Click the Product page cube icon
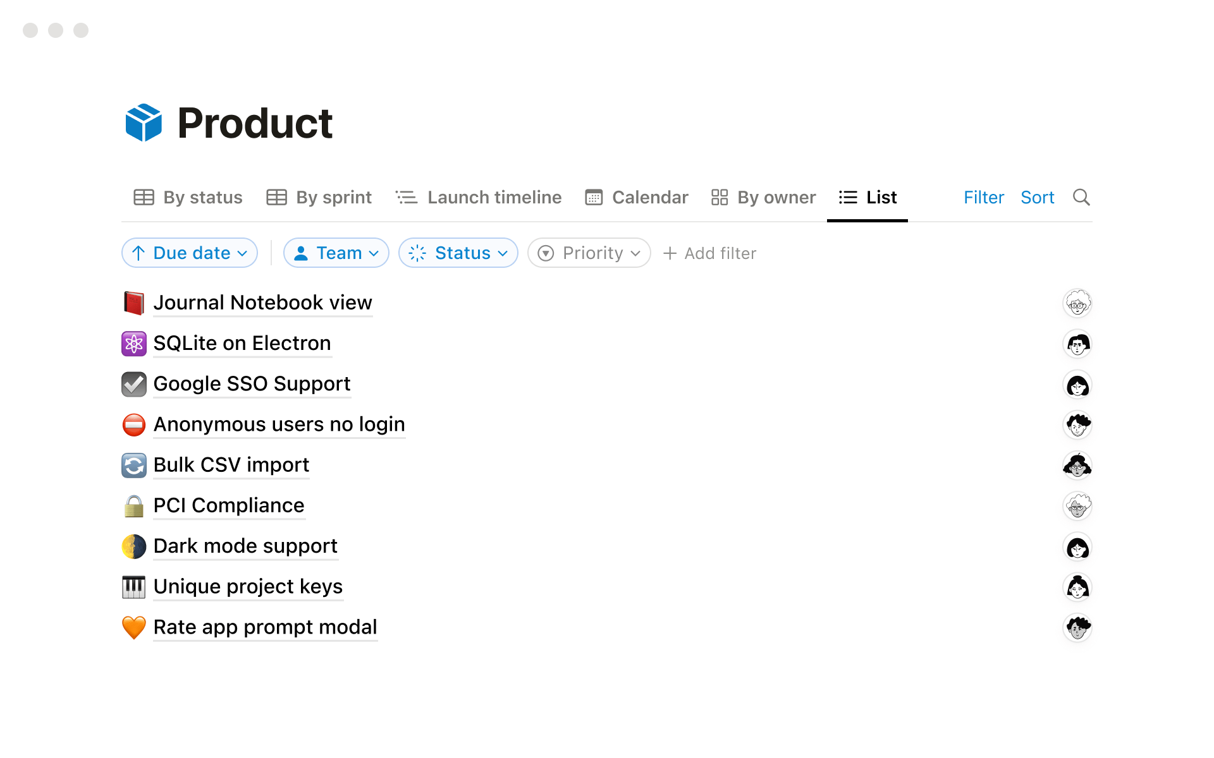This screenshot has height=758, width=1214. click(x=144, y=123)
